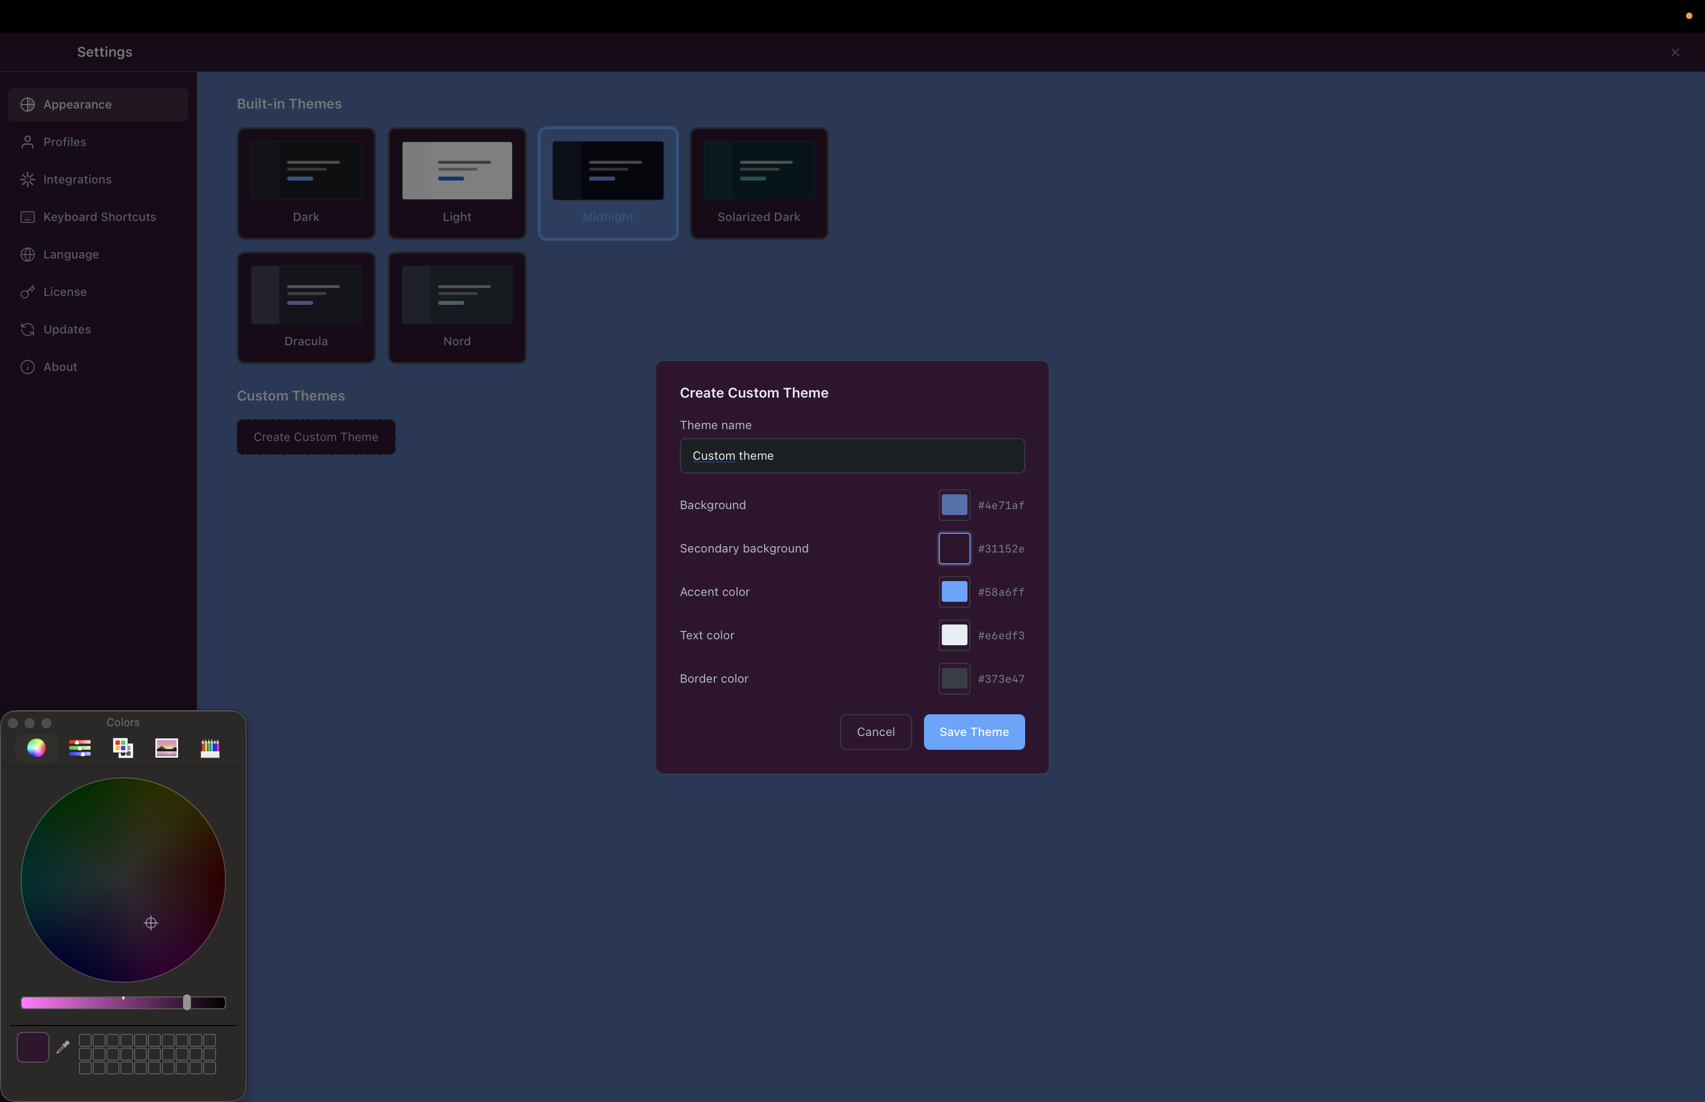This screenshot has height=1102, width=1705.
Task: Open the Text color swatch
Action: pos(955,635)
